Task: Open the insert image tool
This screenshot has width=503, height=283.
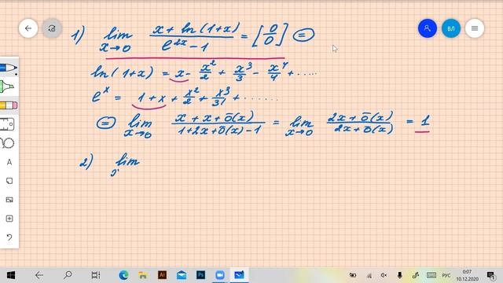Action: tap(9, 200)
